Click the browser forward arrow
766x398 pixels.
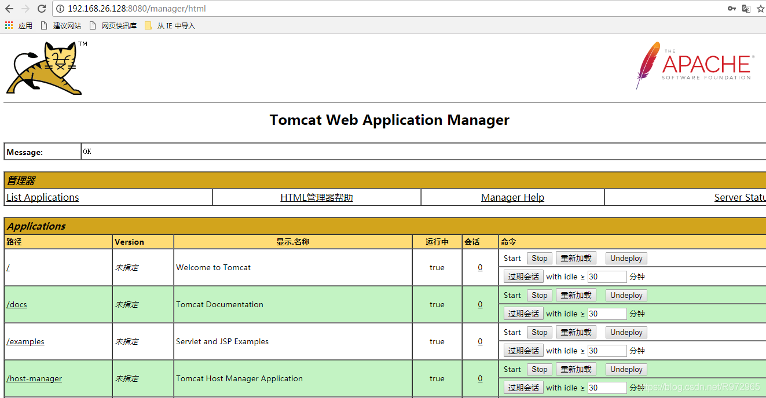(x=25, y=9)
